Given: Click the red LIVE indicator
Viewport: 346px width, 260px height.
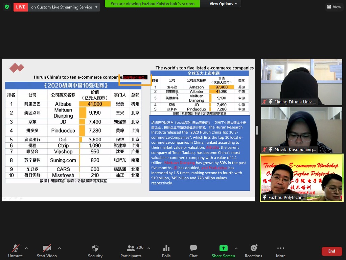Looking at the screenshot, I should click(21, 7).
